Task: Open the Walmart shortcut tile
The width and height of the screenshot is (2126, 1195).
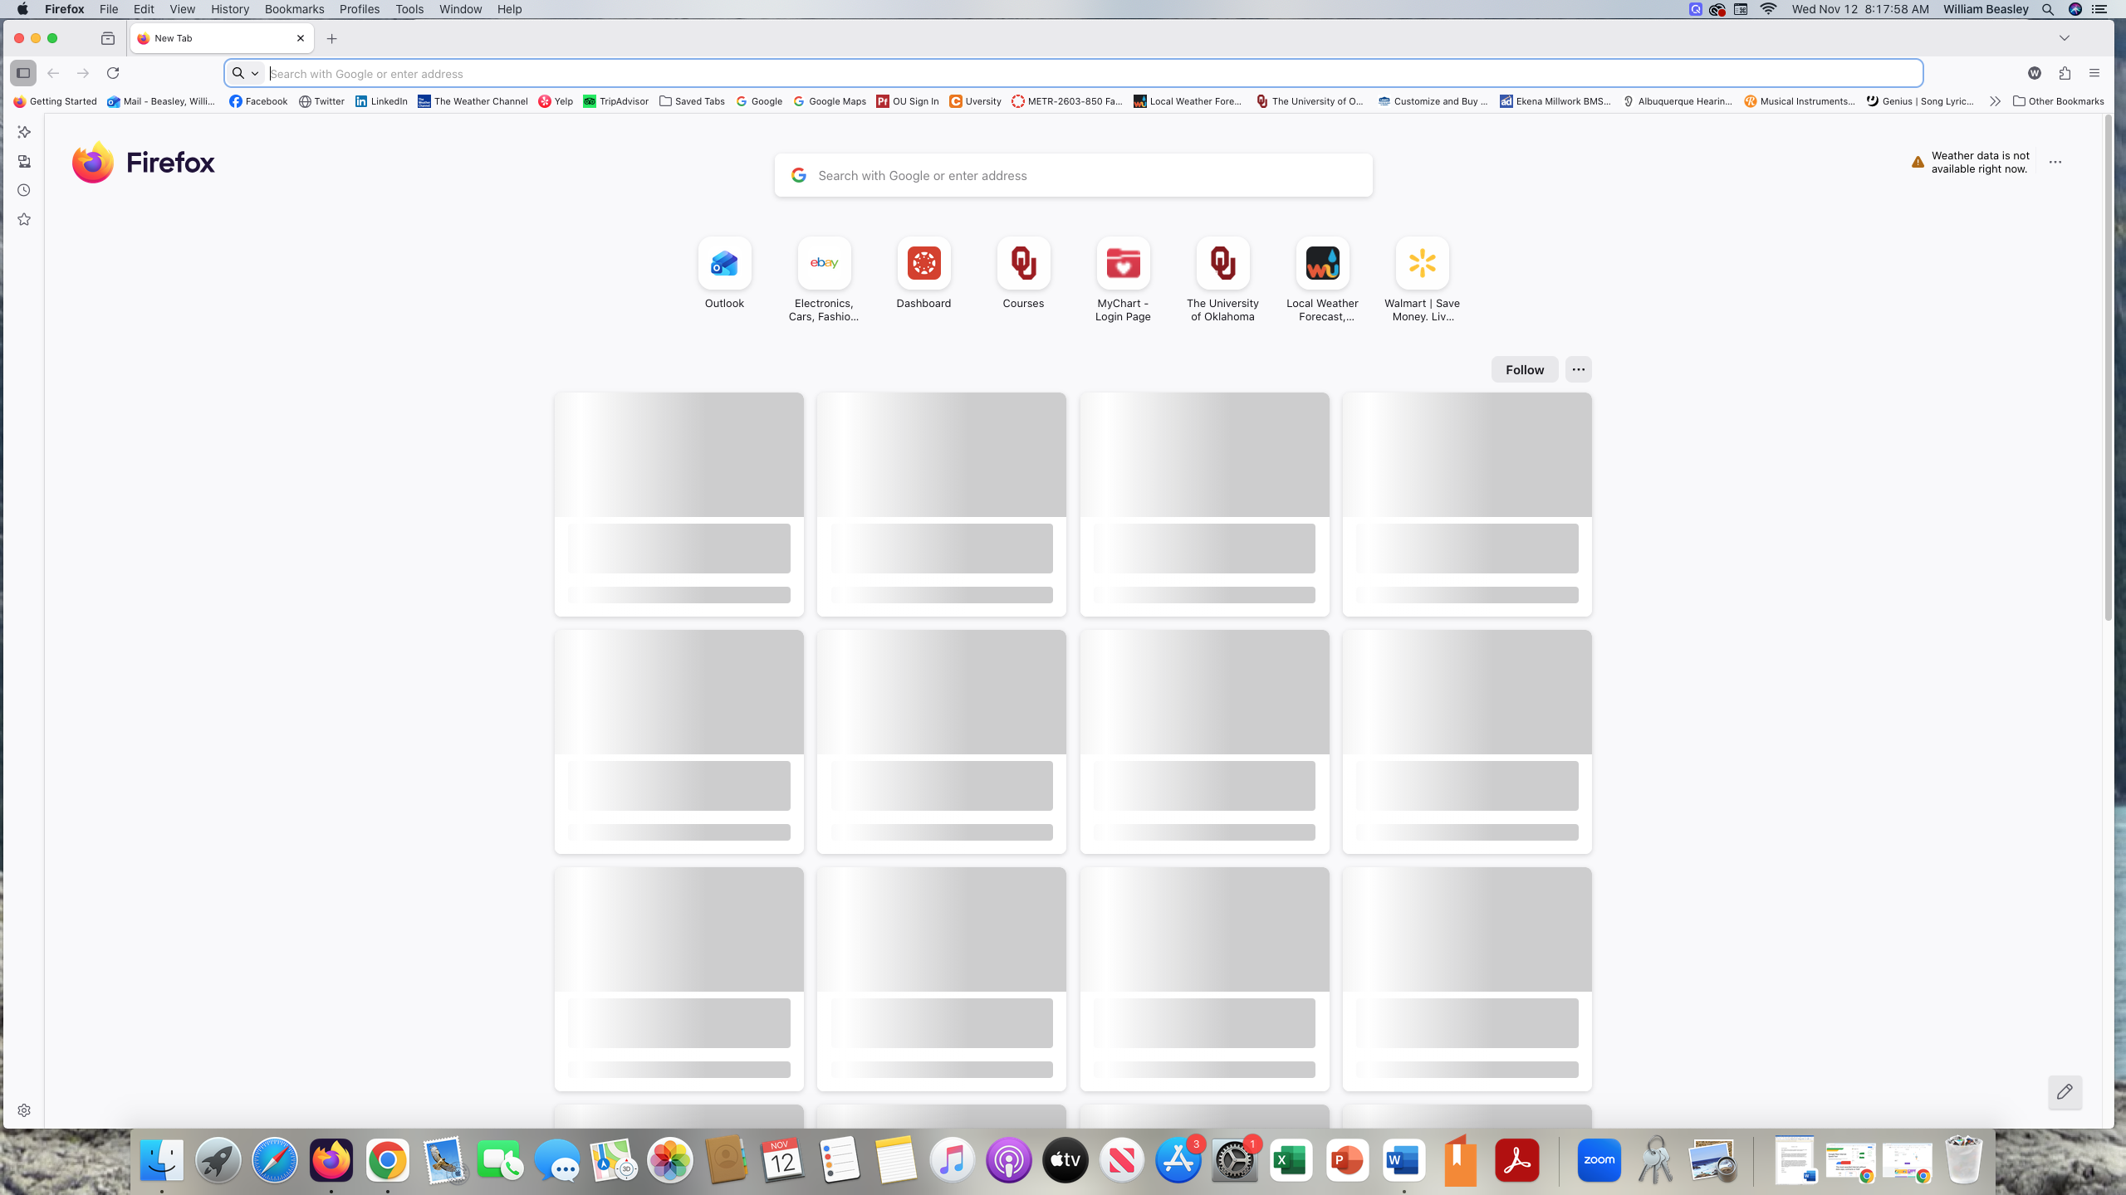Action: click(1422, 264)
